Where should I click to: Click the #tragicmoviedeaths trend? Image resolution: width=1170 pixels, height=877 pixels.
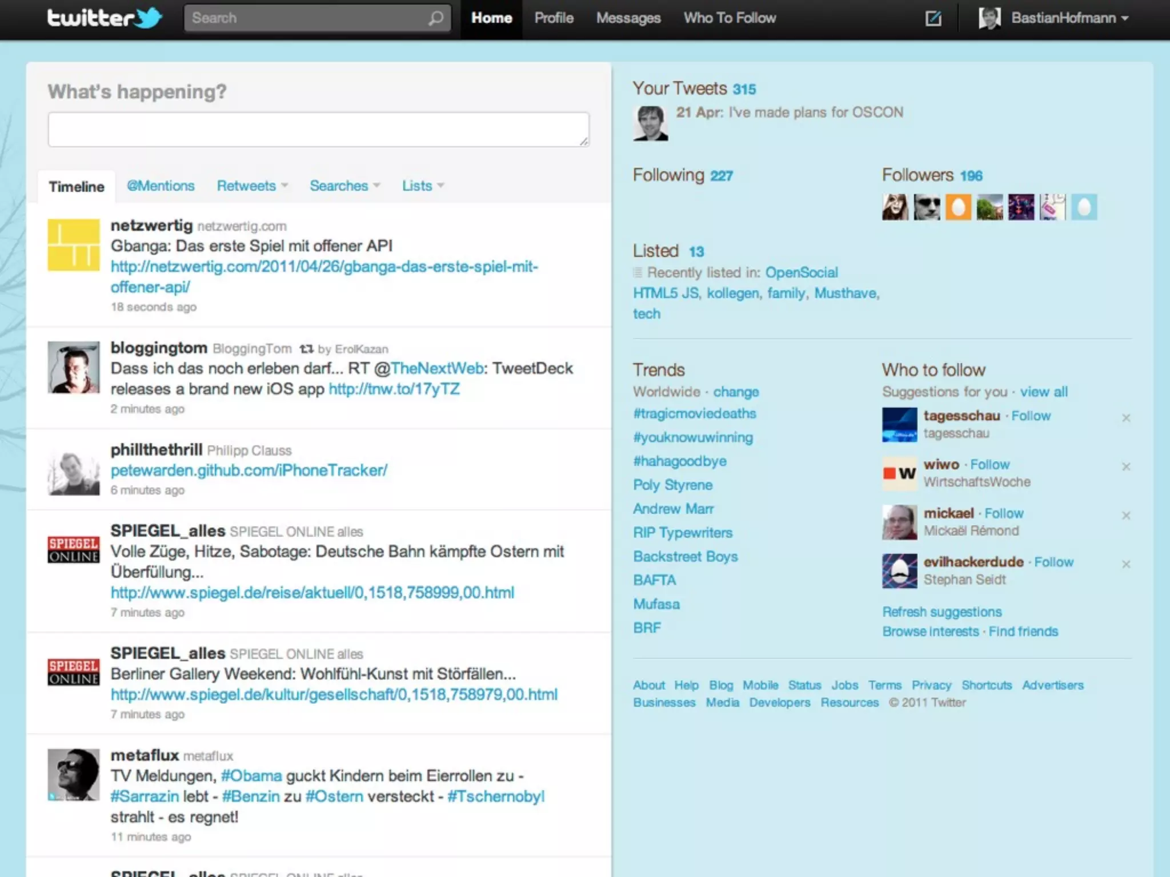694,413
